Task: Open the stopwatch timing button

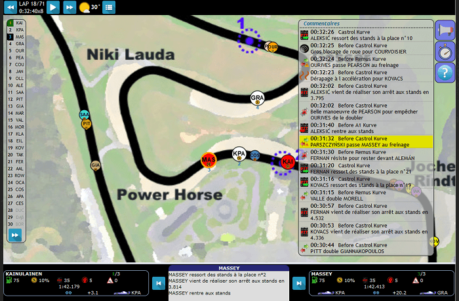Action: [x=445, y=52]
